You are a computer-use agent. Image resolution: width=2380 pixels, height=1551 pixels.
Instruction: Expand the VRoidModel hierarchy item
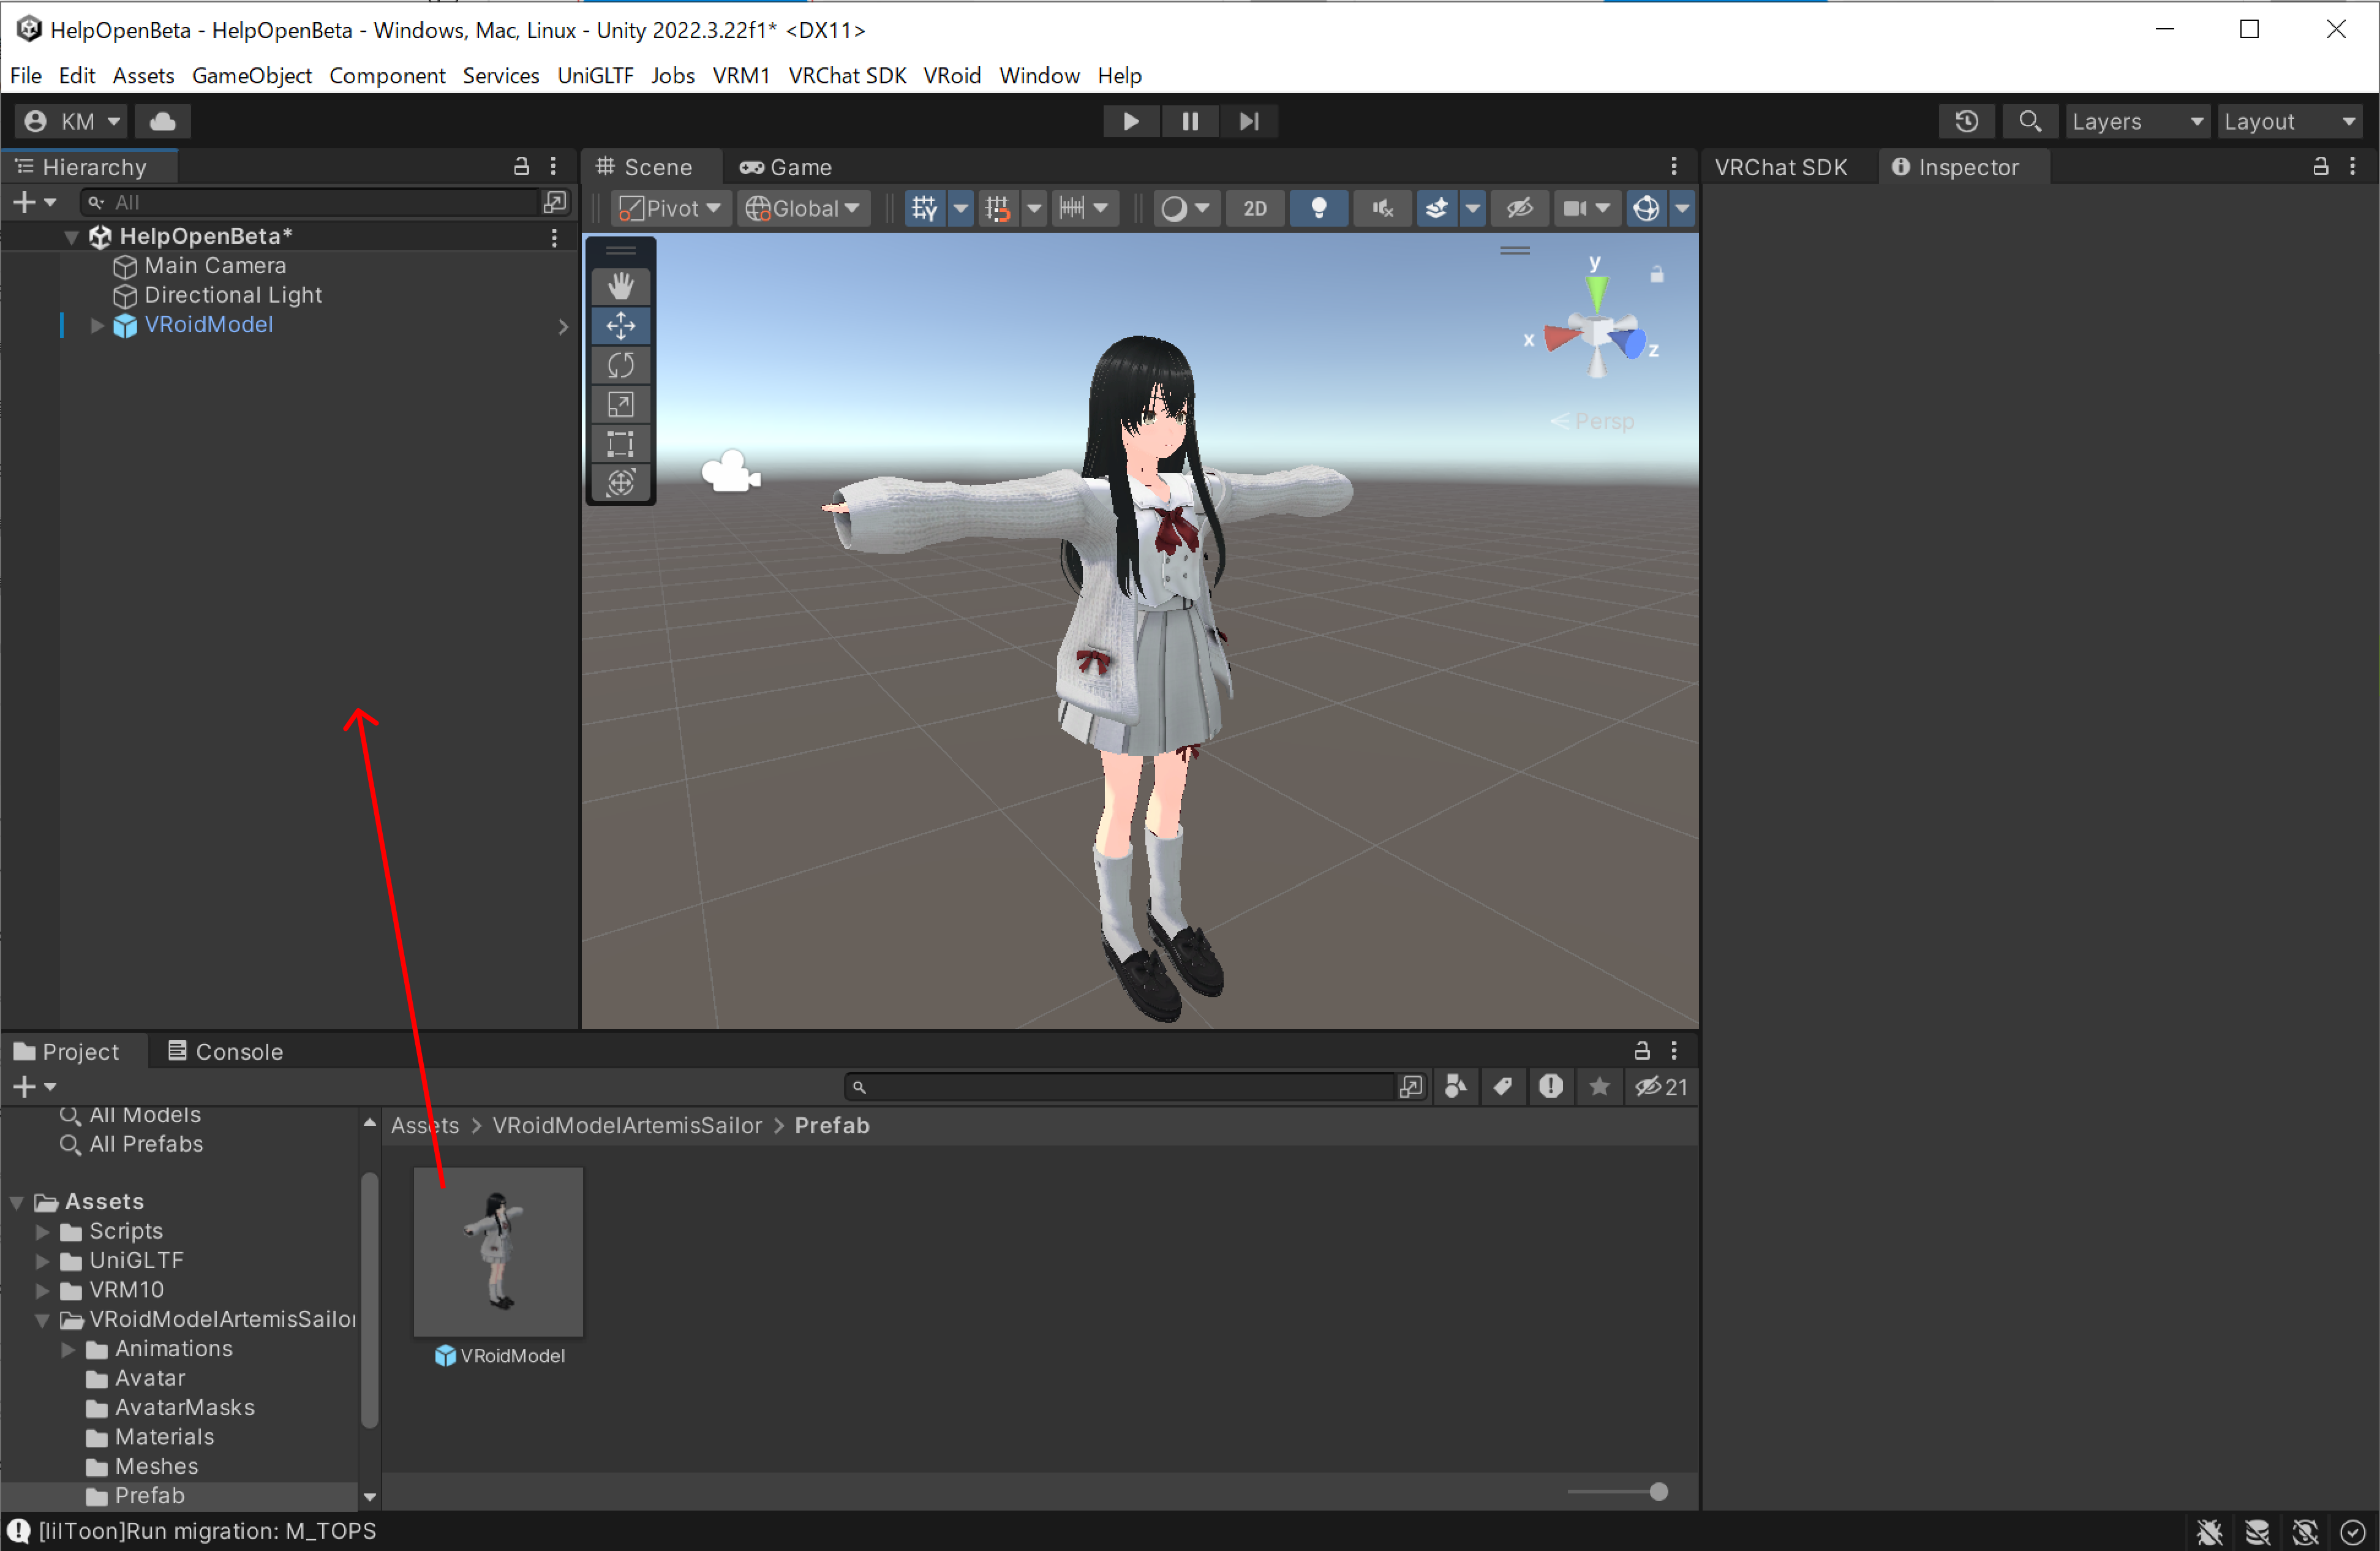[97, 325]
